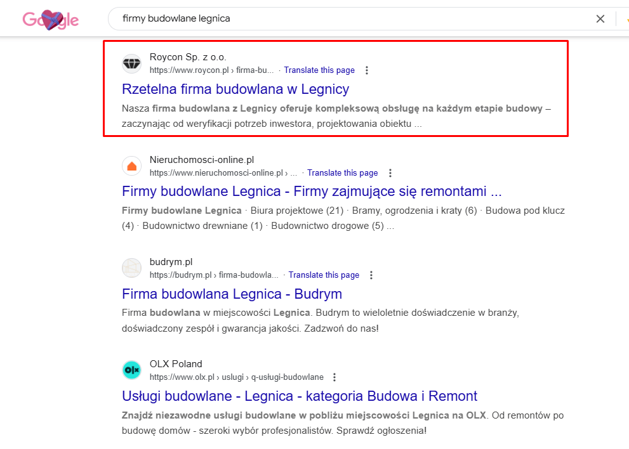Image resolution: width=629 pixels, height=449 pixels.
Task: Translate the budrym.pl page
Action: (324, 275)
